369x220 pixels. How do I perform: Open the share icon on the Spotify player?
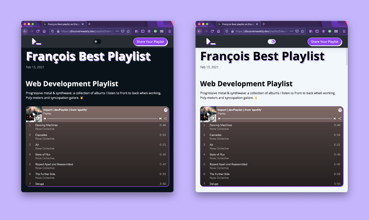[x=165, y=118]
